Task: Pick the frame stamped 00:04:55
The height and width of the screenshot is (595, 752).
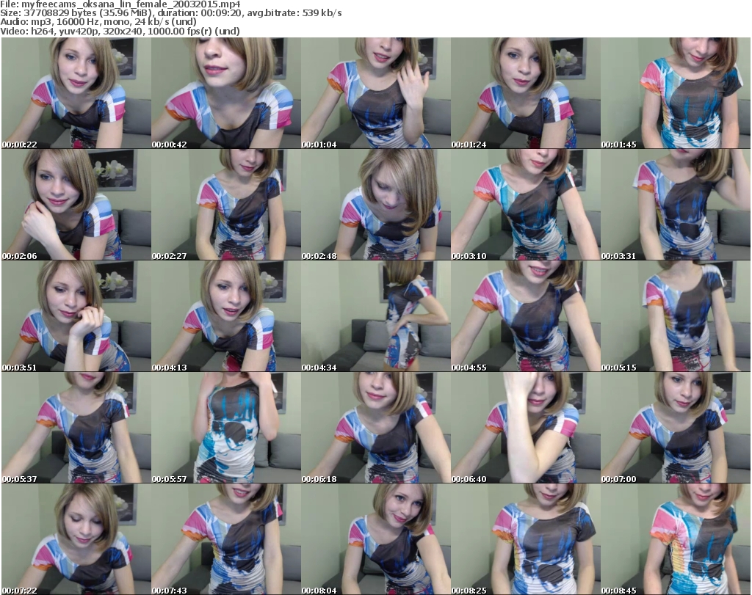Action: pos(526,316)
